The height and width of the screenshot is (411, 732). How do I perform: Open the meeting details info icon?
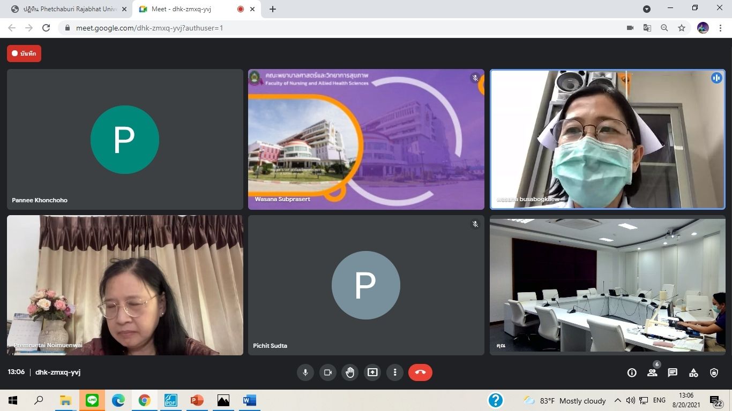(x=632, y=373)
